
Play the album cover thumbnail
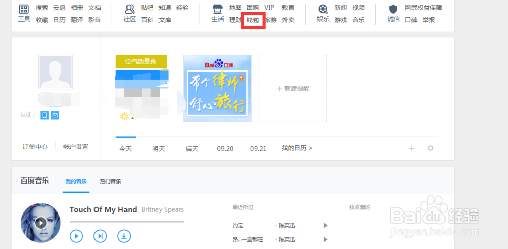click(41, 223)
